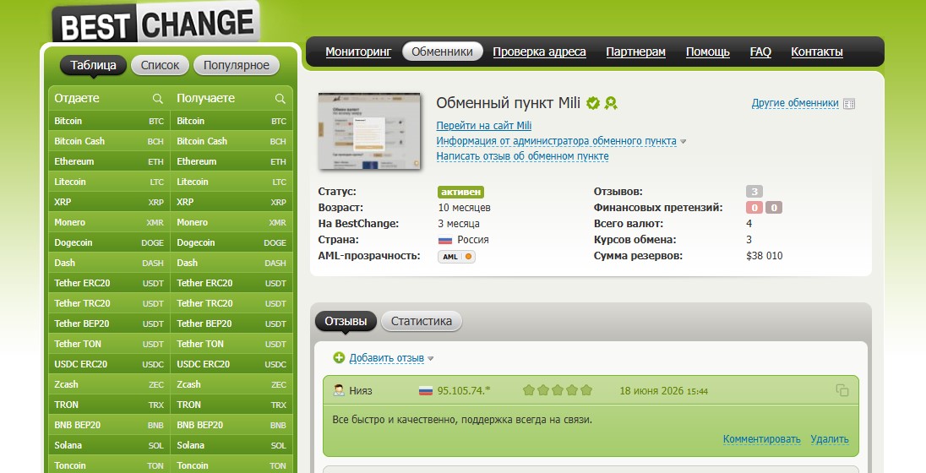Click Написать отзыв об обменном пункте link
Viewport: 926px width, 473px height.
click(523, 156)
